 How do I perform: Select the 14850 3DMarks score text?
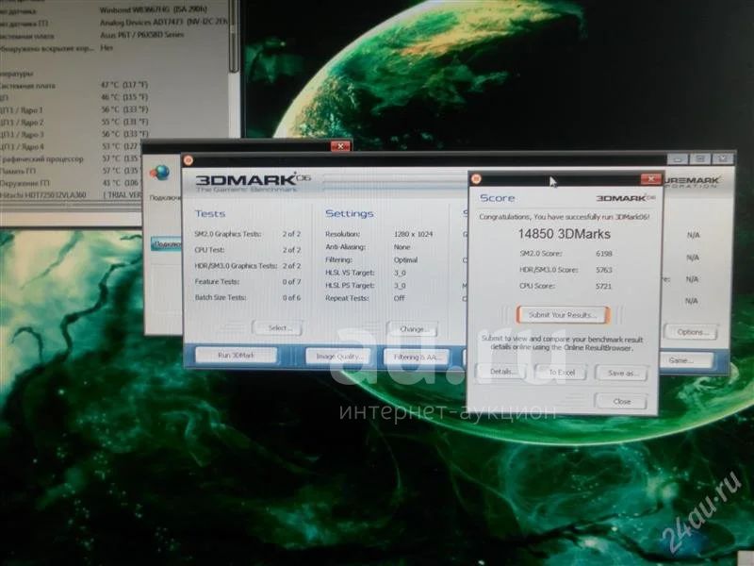tap(564, 234)
